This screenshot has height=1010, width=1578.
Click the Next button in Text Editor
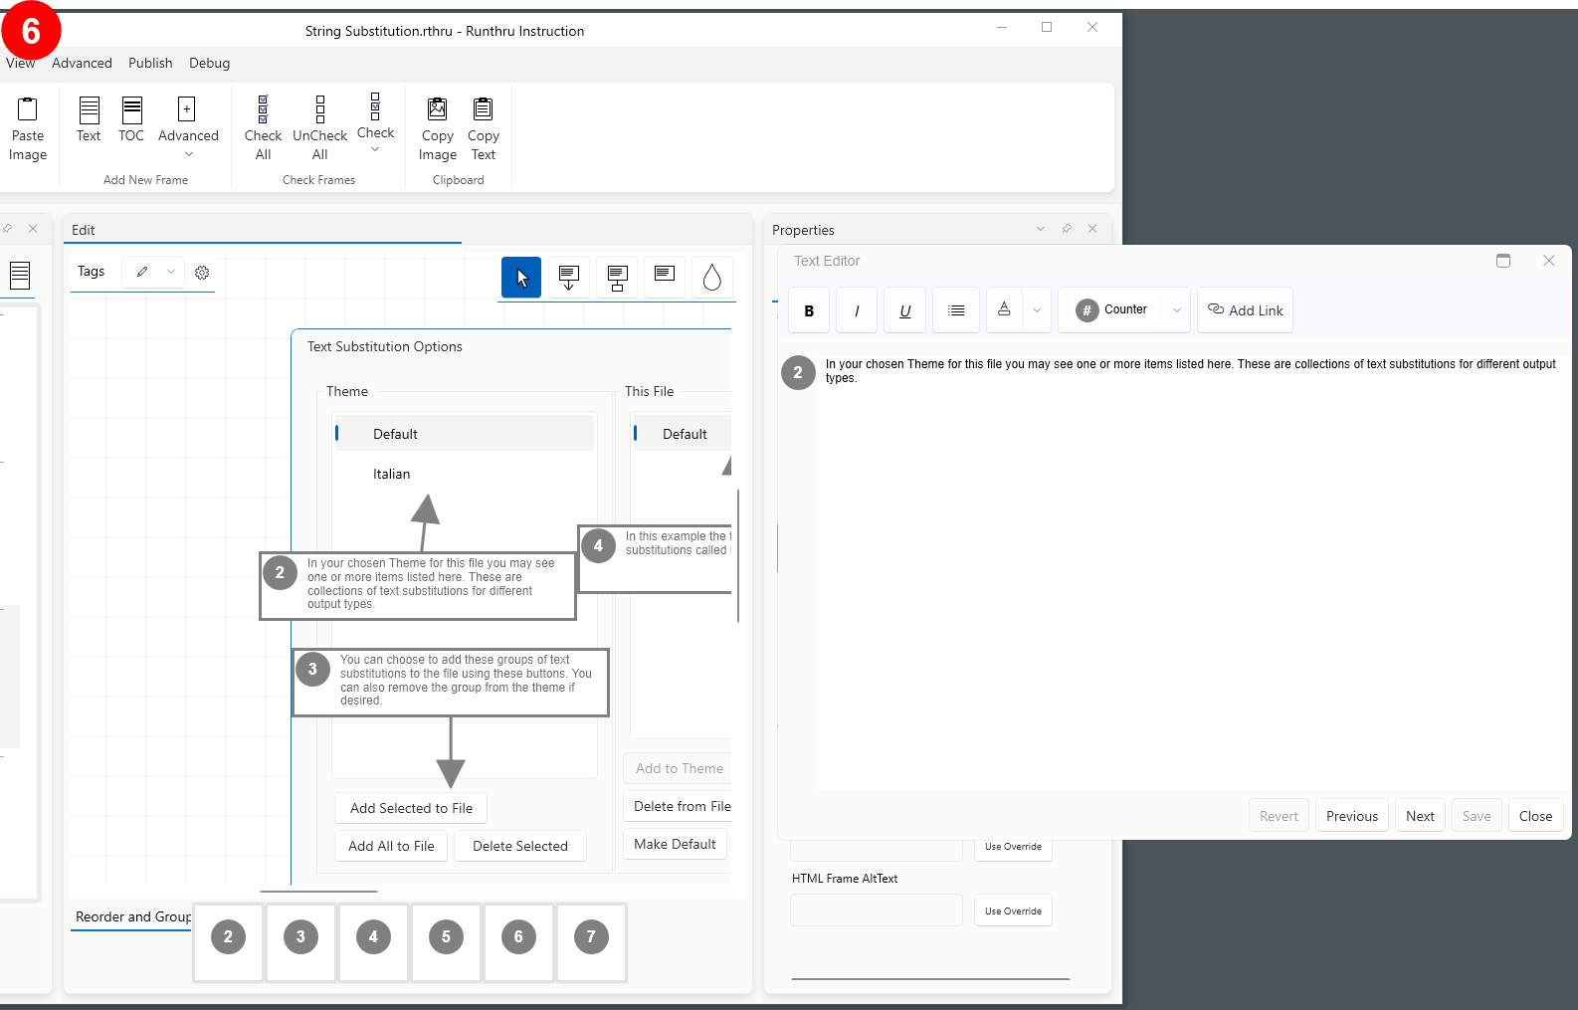[x=1420, y=816]
